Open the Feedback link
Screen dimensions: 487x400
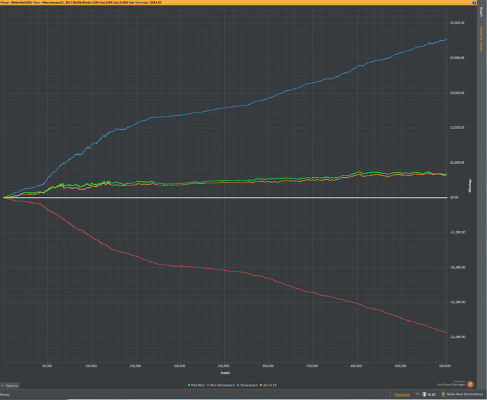pyautogui.click(x=402, y=394)
